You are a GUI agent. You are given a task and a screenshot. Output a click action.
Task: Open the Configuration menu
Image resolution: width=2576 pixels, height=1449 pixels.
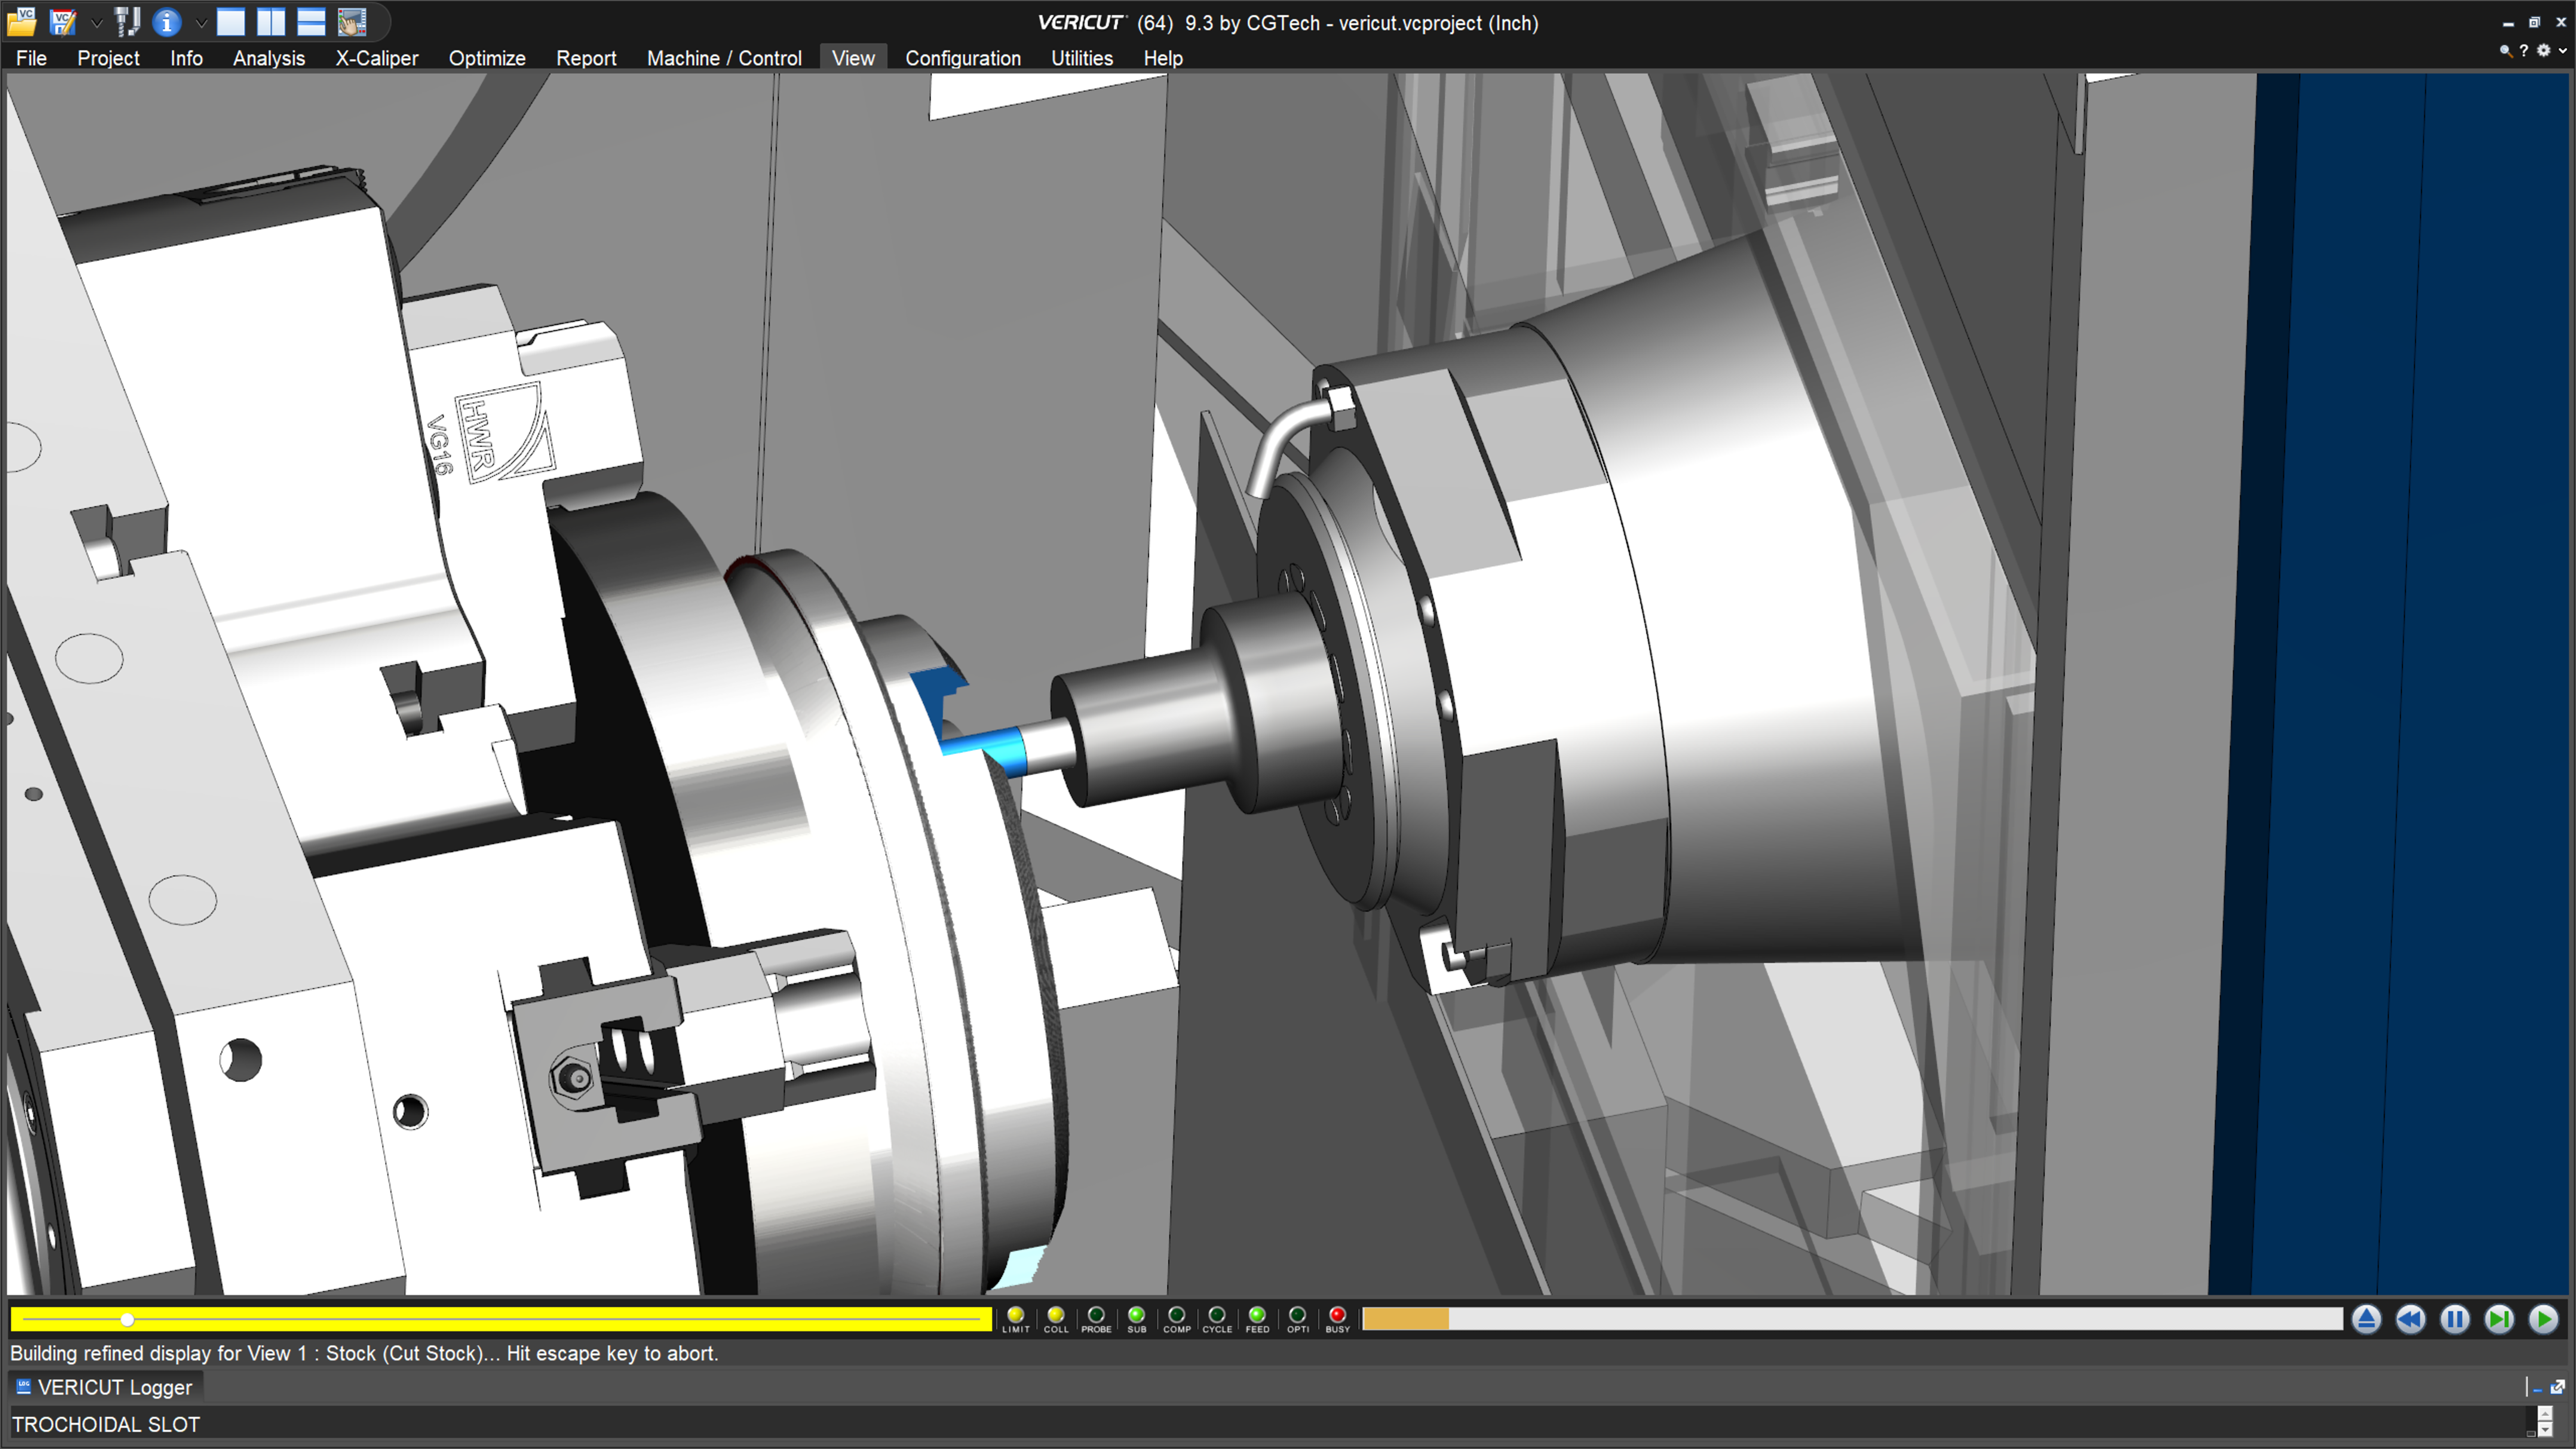click(x=963, y=58)
